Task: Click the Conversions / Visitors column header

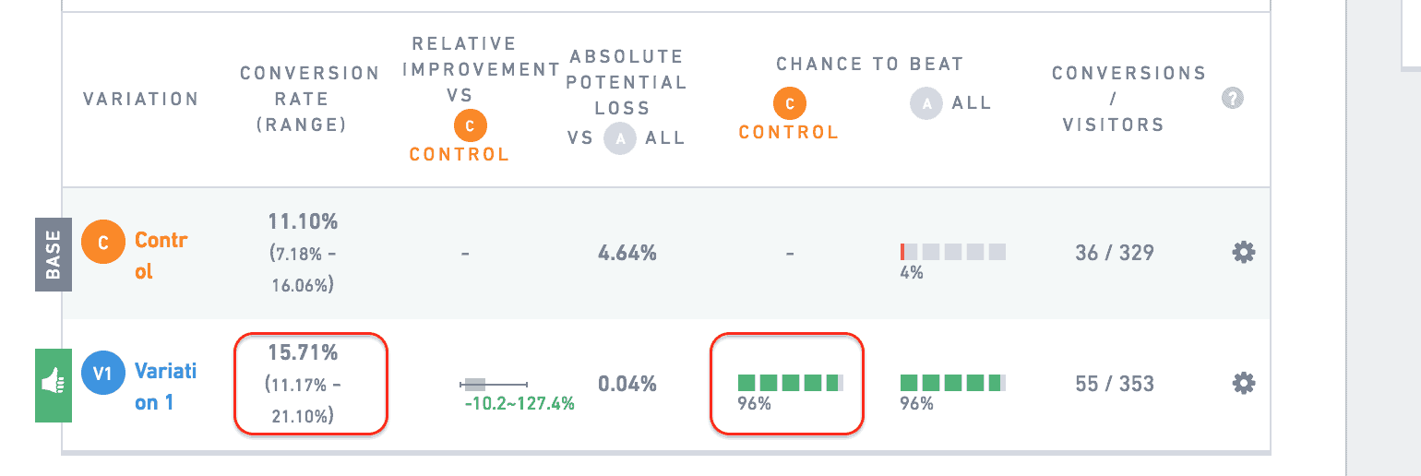Action: click(x=1128, y=99)
